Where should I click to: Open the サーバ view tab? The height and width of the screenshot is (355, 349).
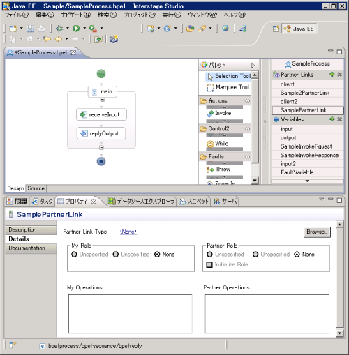pos(225,201)
